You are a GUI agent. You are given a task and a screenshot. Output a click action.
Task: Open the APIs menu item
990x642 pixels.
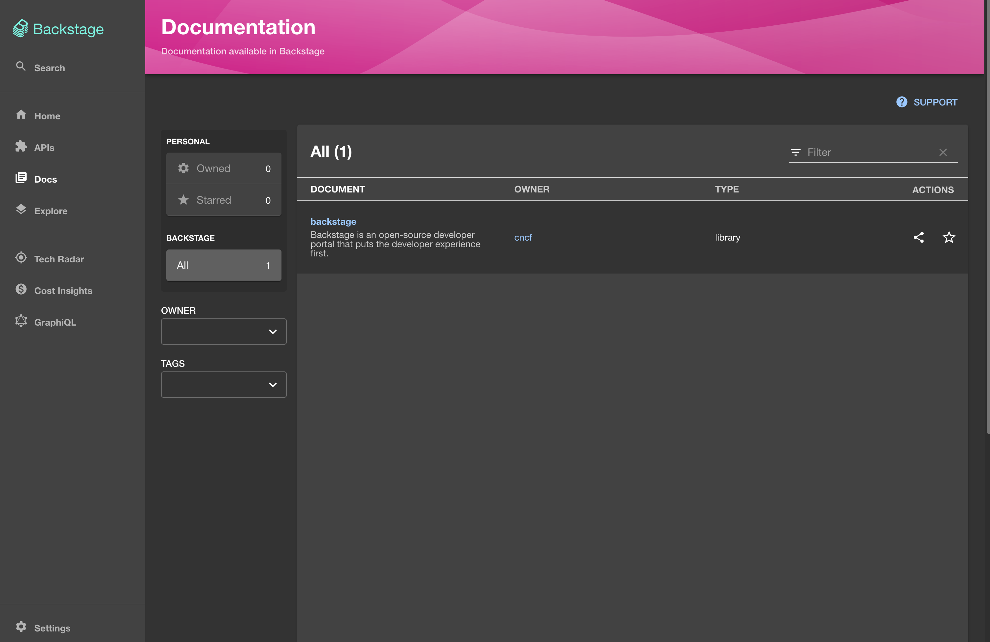pos(72,148)
